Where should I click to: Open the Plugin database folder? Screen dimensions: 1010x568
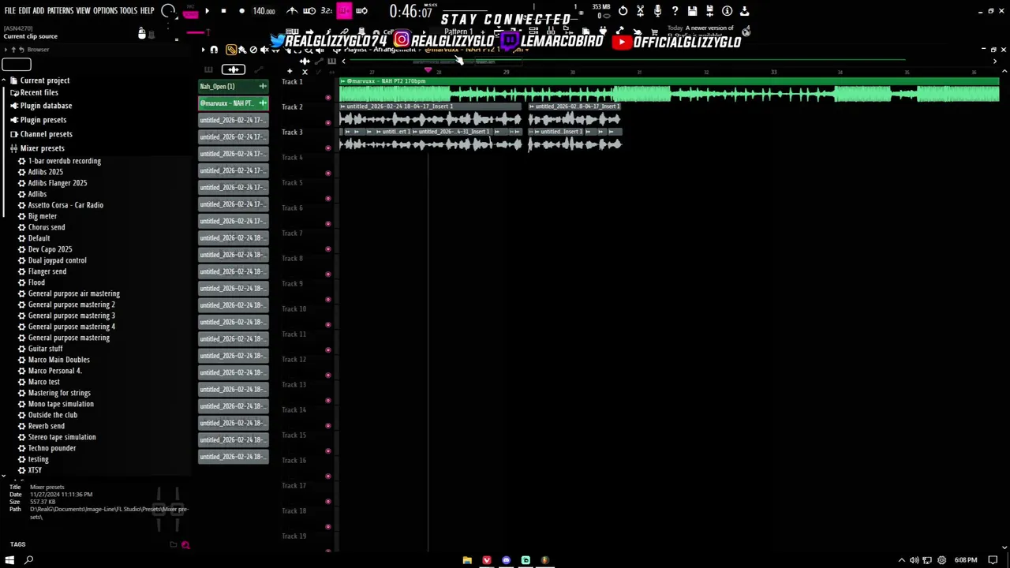pos(46,106)
